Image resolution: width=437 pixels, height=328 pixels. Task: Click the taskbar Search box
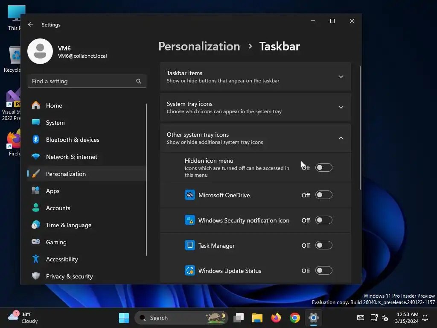coord(181,318)
